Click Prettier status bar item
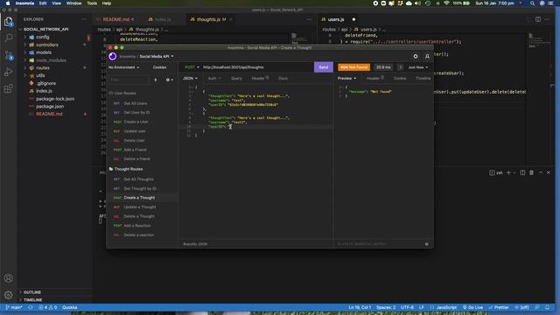Viewport: 560px width, 315px height. click(499, 307)
